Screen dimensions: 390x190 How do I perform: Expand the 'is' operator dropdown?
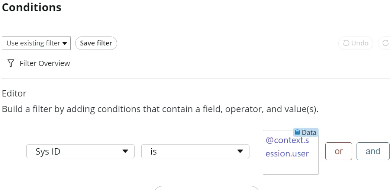tap(195, 151)
